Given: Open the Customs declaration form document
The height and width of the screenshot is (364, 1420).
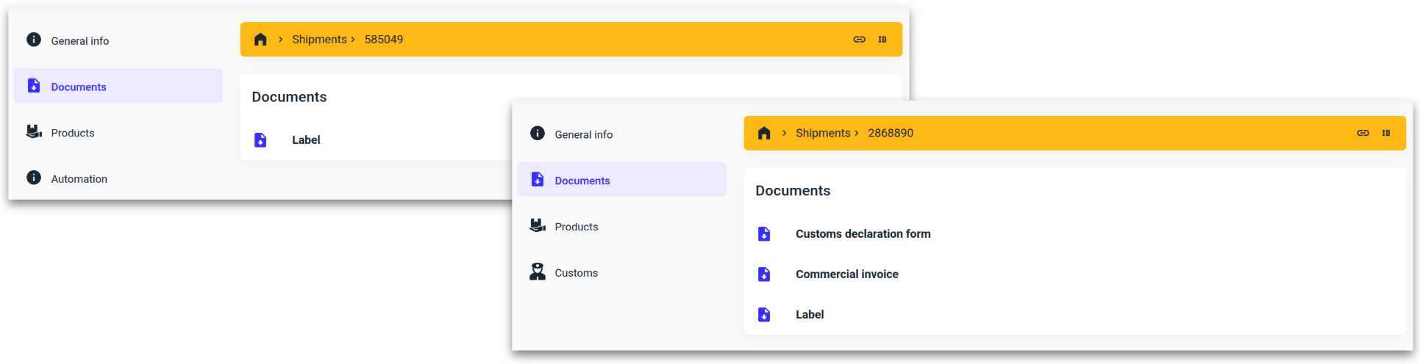Looking at the screenshot, I should [863, 234].
